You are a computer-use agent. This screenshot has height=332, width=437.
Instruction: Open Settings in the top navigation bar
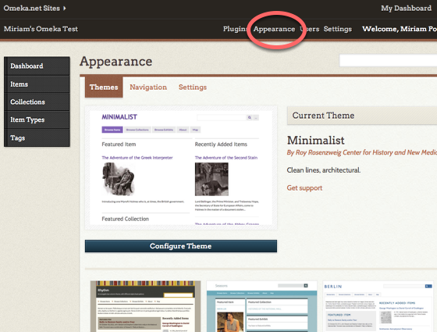click(337, 29)
